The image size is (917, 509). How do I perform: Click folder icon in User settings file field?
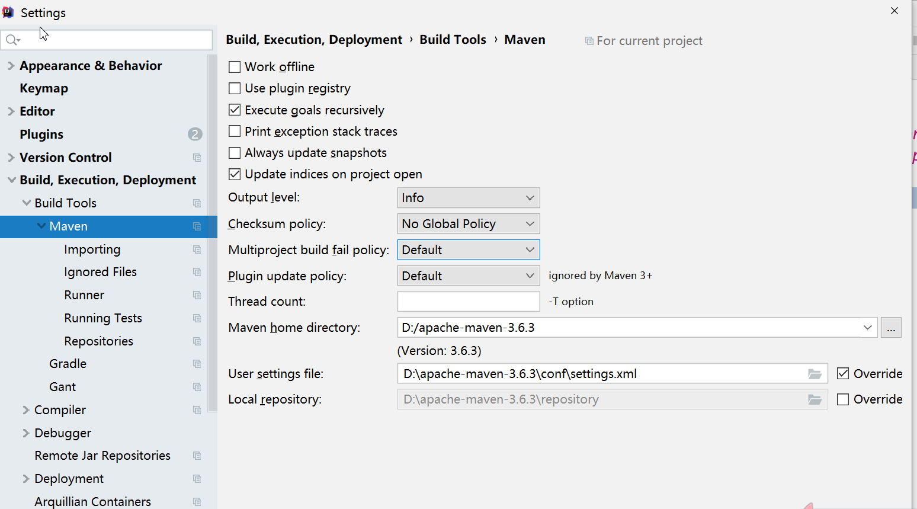[x=815, y=374]
